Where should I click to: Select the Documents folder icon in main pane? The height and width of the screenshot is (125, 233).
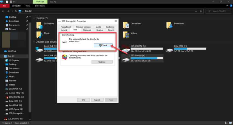[126, 25]
